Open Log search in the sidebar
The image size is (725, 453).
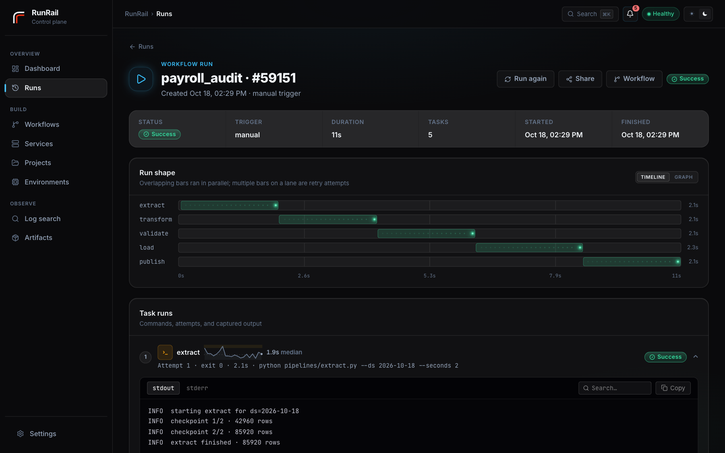click(56, 219)
